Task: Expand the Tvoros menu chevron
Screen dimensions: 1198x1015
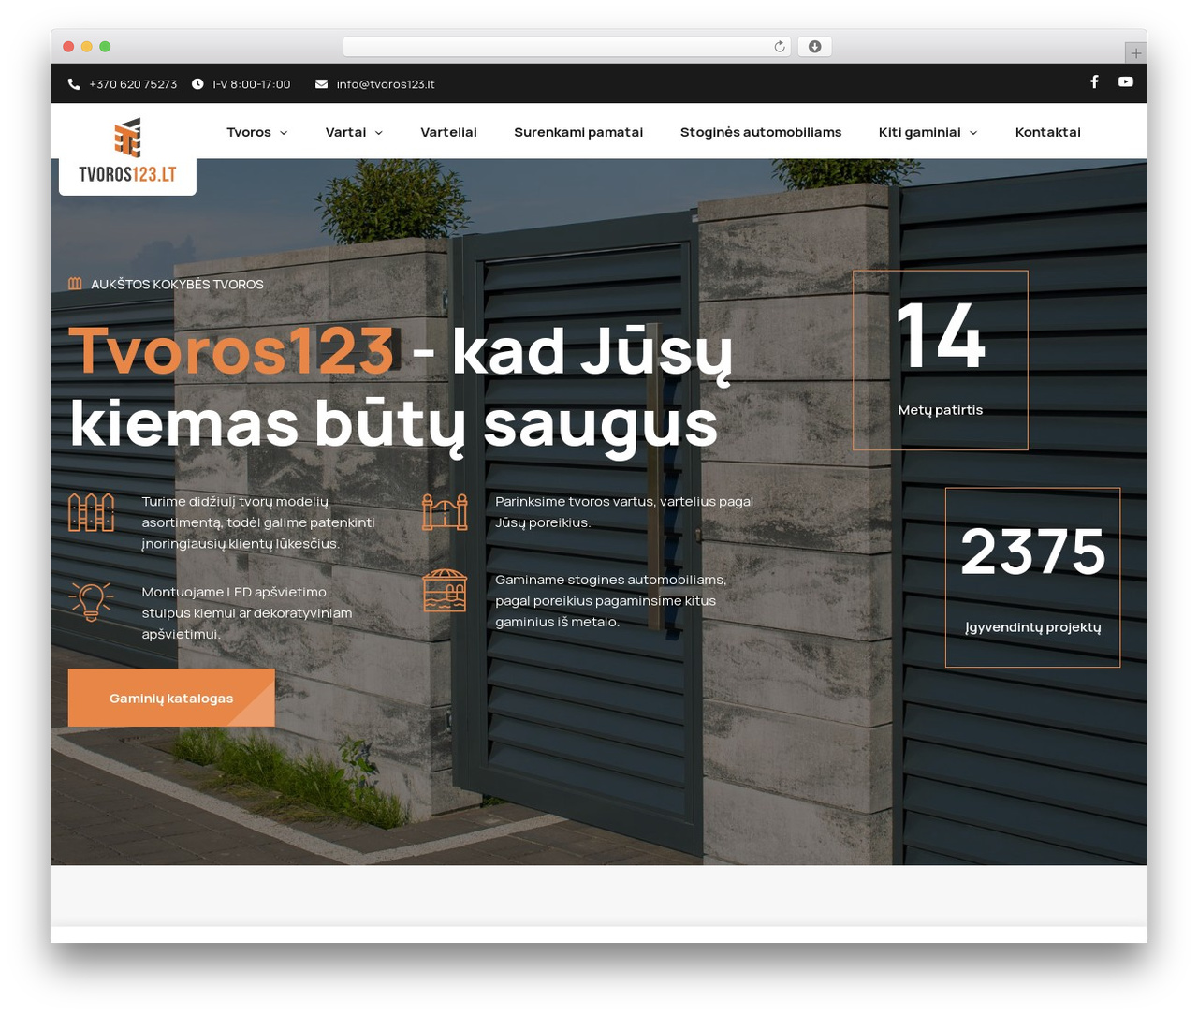Action: click(284, 133)
